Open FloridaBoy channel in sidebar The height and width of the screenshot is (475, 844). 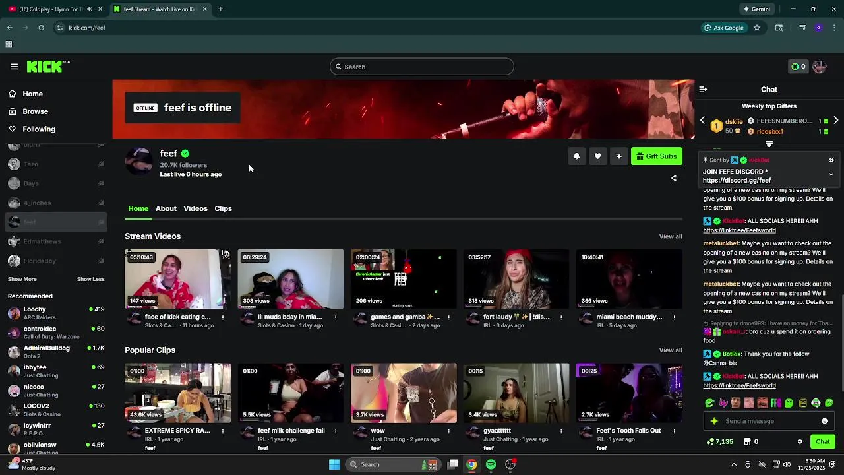56,261
